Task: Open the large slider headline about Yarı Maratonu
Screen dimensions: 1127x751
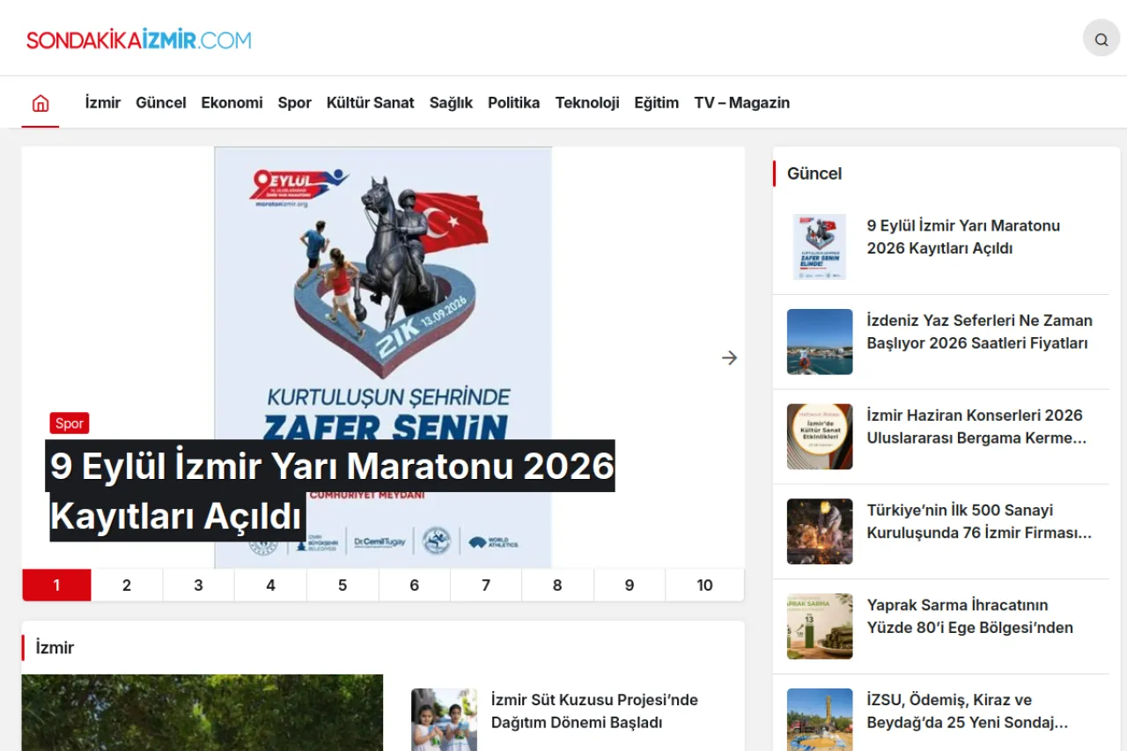Action: pos(332,490)
